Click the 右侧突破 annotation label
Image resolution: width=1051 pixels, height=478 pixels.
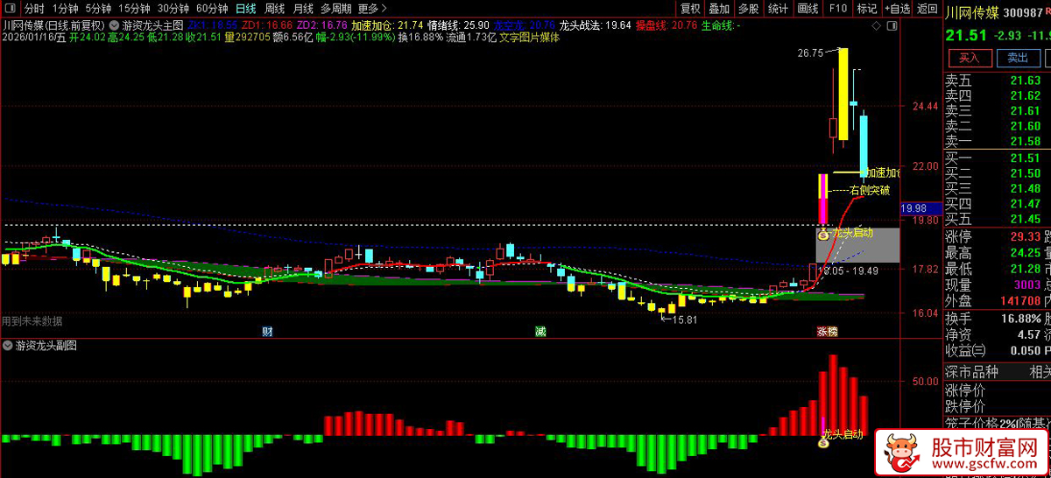point(870,189)
